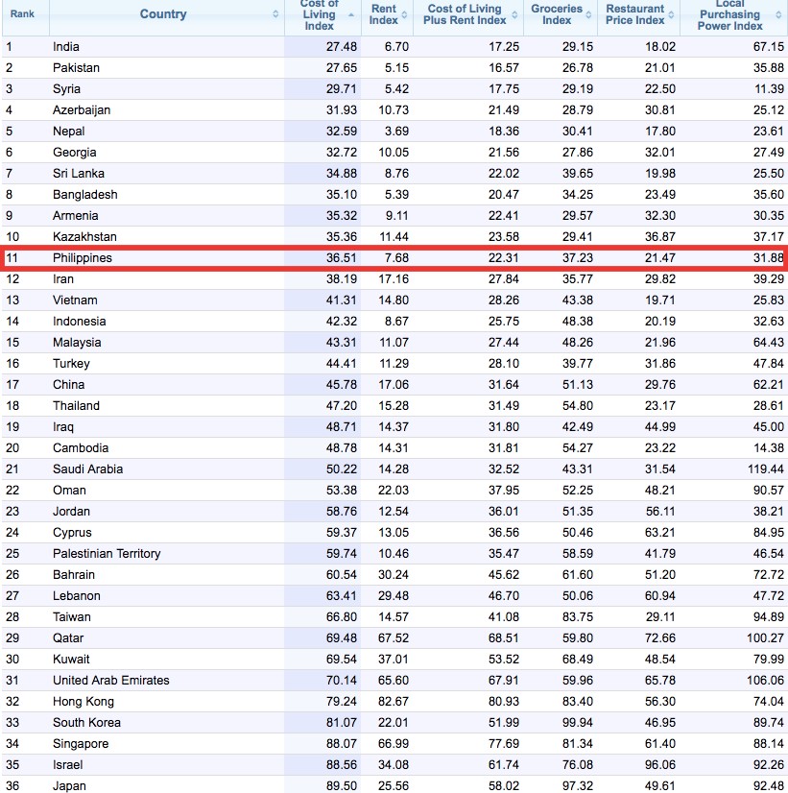Sort by the Country header label
The width and height of the screenshot is (788, 793).
coord(163,14)
